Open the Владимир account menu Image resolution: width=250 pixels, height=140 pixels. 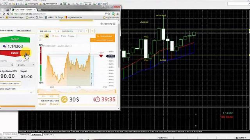pyautogui.click(x=108, y=24)
